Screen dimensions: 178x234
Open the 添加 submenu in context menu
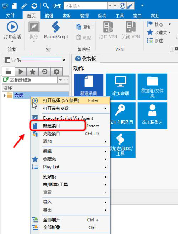click(70, 141)
